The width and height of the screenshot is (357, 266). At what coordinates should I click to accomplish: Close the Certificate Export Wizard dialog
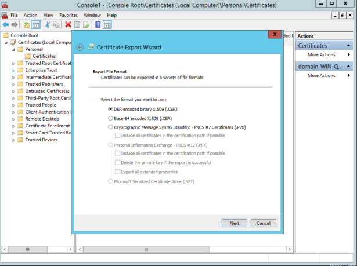(x=275, y=34)
